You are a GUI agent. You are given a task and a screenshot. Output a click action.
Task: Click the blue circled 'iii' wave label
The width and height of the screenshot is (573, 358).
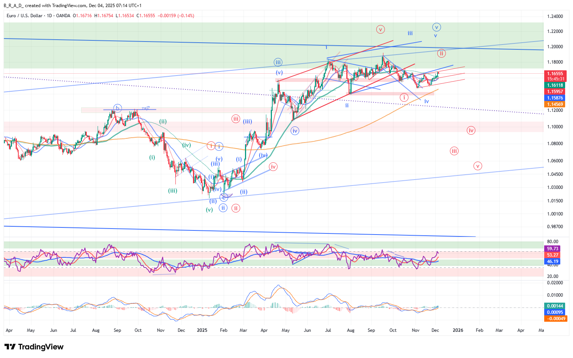[x=278, y=62]
